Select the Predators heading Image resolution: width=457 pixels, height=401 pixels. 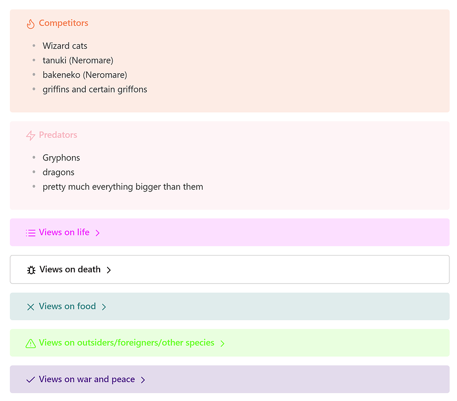58,135
